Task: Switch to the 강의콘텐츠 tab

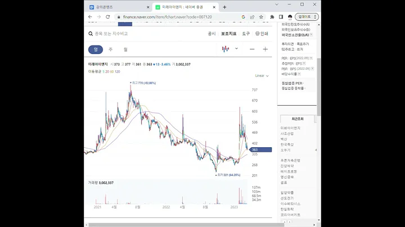Action: pos(118,7)
